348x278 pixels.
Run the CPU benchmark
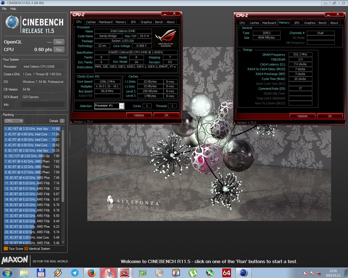tap(59, 50)
